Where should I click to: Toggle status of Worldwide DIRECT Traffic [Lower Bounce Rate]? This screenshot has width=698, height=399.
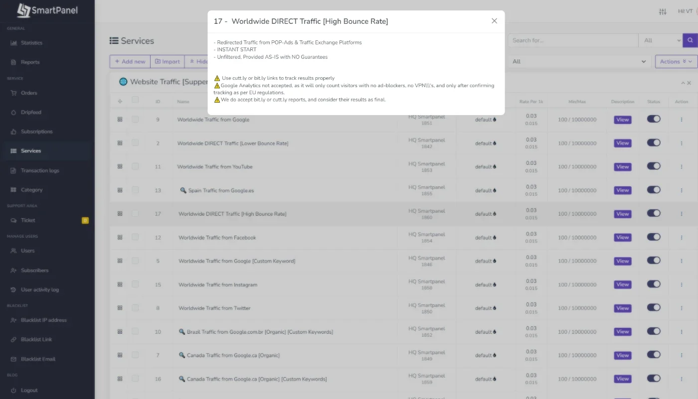pos(654,142)
